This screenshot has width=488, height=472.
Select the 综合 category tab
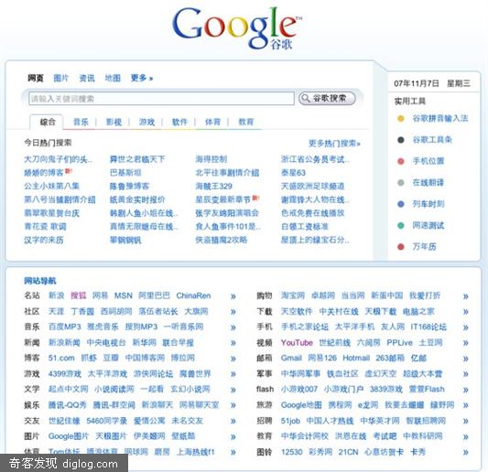[48, 122]
